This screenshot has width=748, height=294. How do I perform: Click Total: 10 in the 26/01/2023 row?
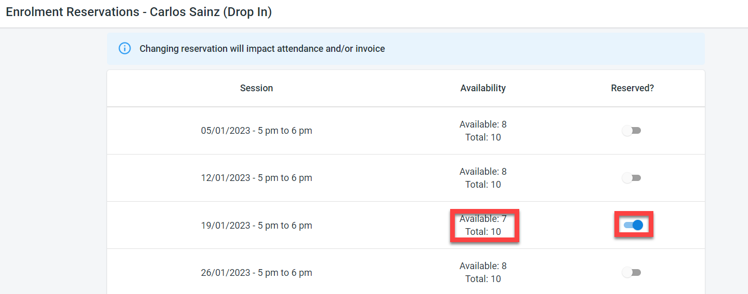[483, 279]
